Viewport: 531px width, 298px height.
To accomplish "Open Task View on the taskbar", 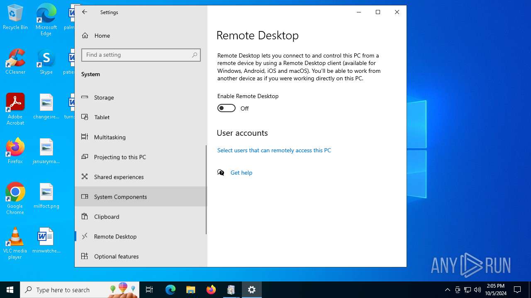I will [x=149, y=290].
